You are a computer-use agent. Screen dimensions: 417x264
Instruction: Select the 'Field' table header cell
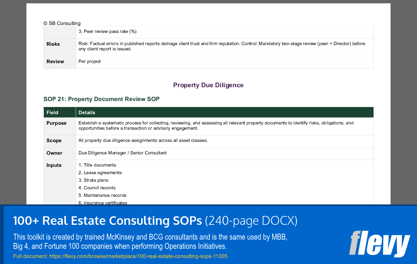click(52, 112)
